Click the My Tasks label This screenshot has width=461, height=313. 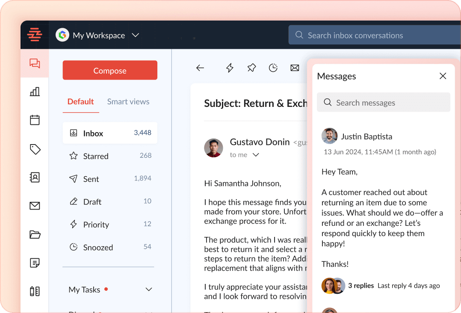click(x=84, y=290)
